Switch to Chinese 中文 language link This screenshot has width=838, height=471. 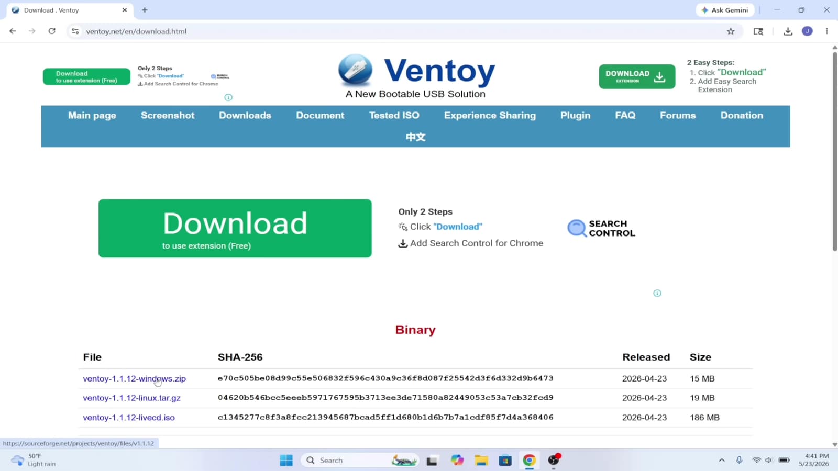[415, 137]
